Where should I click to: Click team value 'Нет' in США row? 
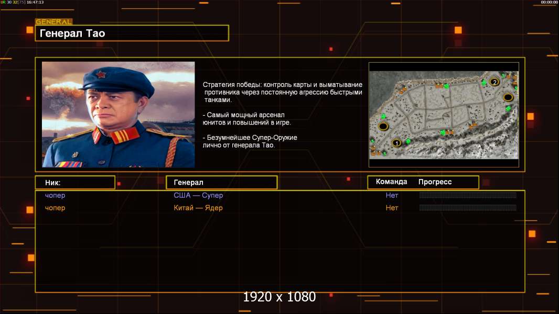(392, 195)
